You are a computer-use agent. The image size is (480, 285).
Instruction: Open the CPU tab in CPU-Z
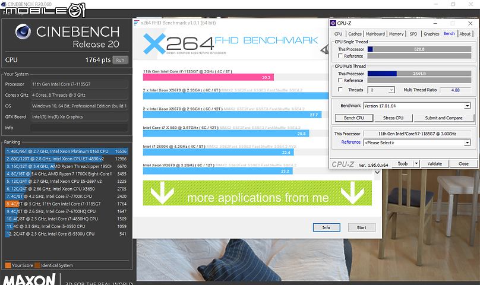click(x=338, y=34)
